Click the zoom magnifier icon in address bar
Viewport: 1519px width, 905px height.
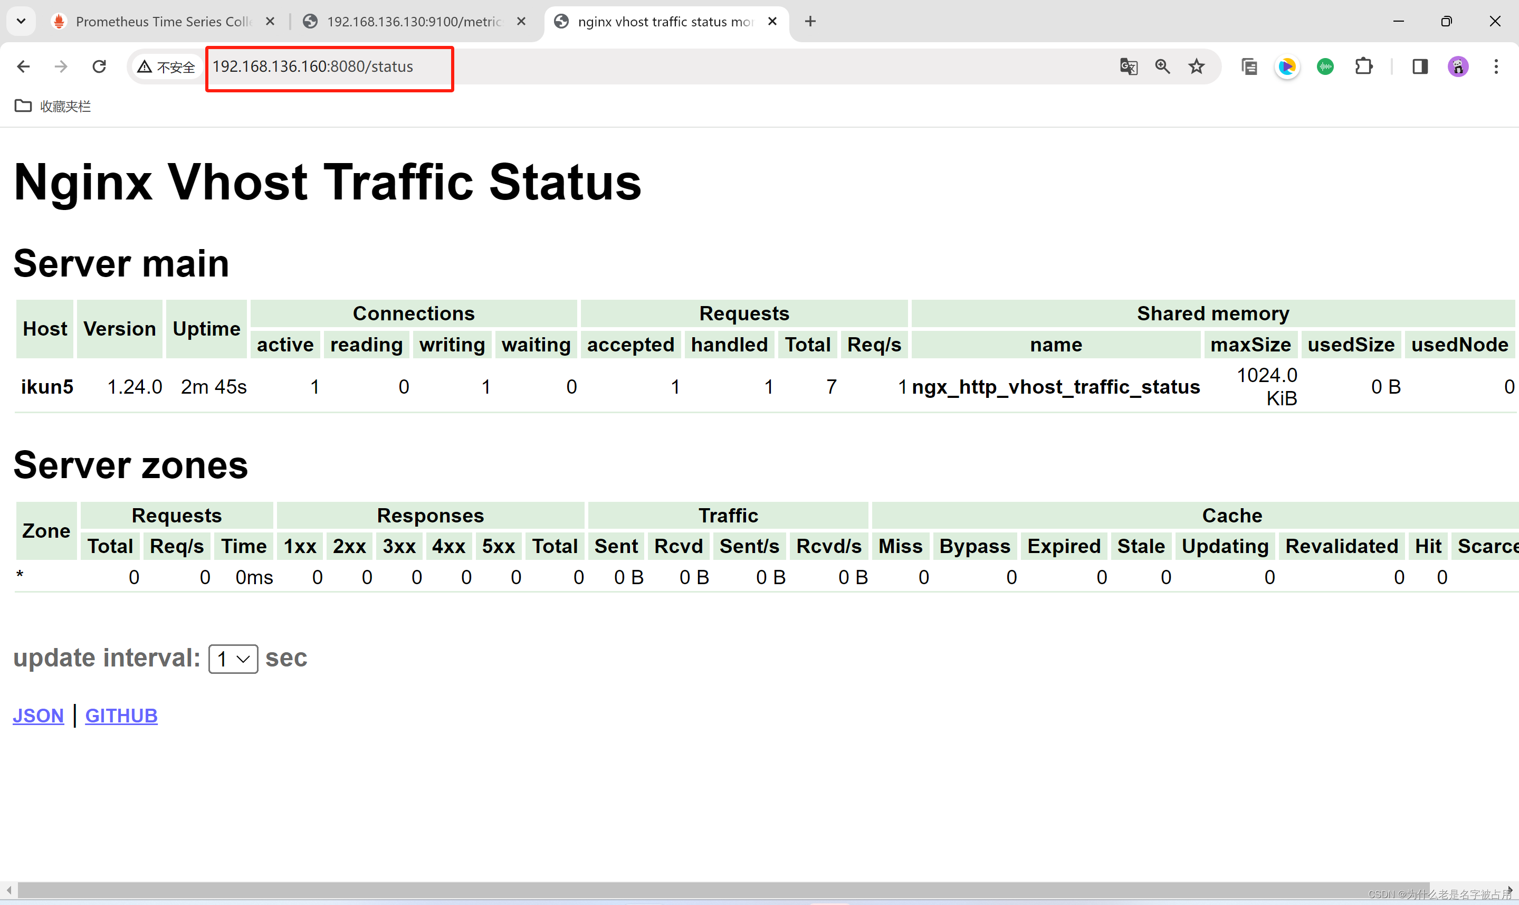click(1162, 66)
